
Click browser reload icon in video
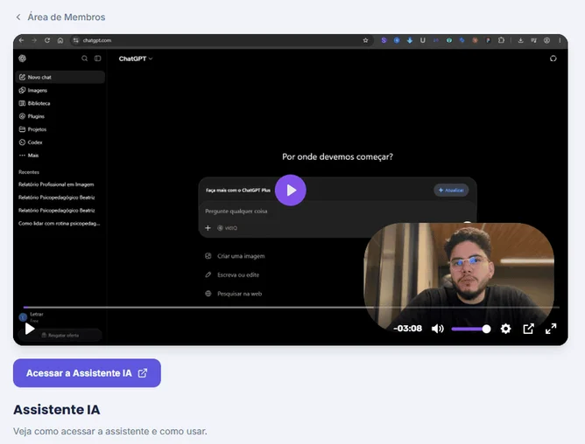click(x=47, y=40)
